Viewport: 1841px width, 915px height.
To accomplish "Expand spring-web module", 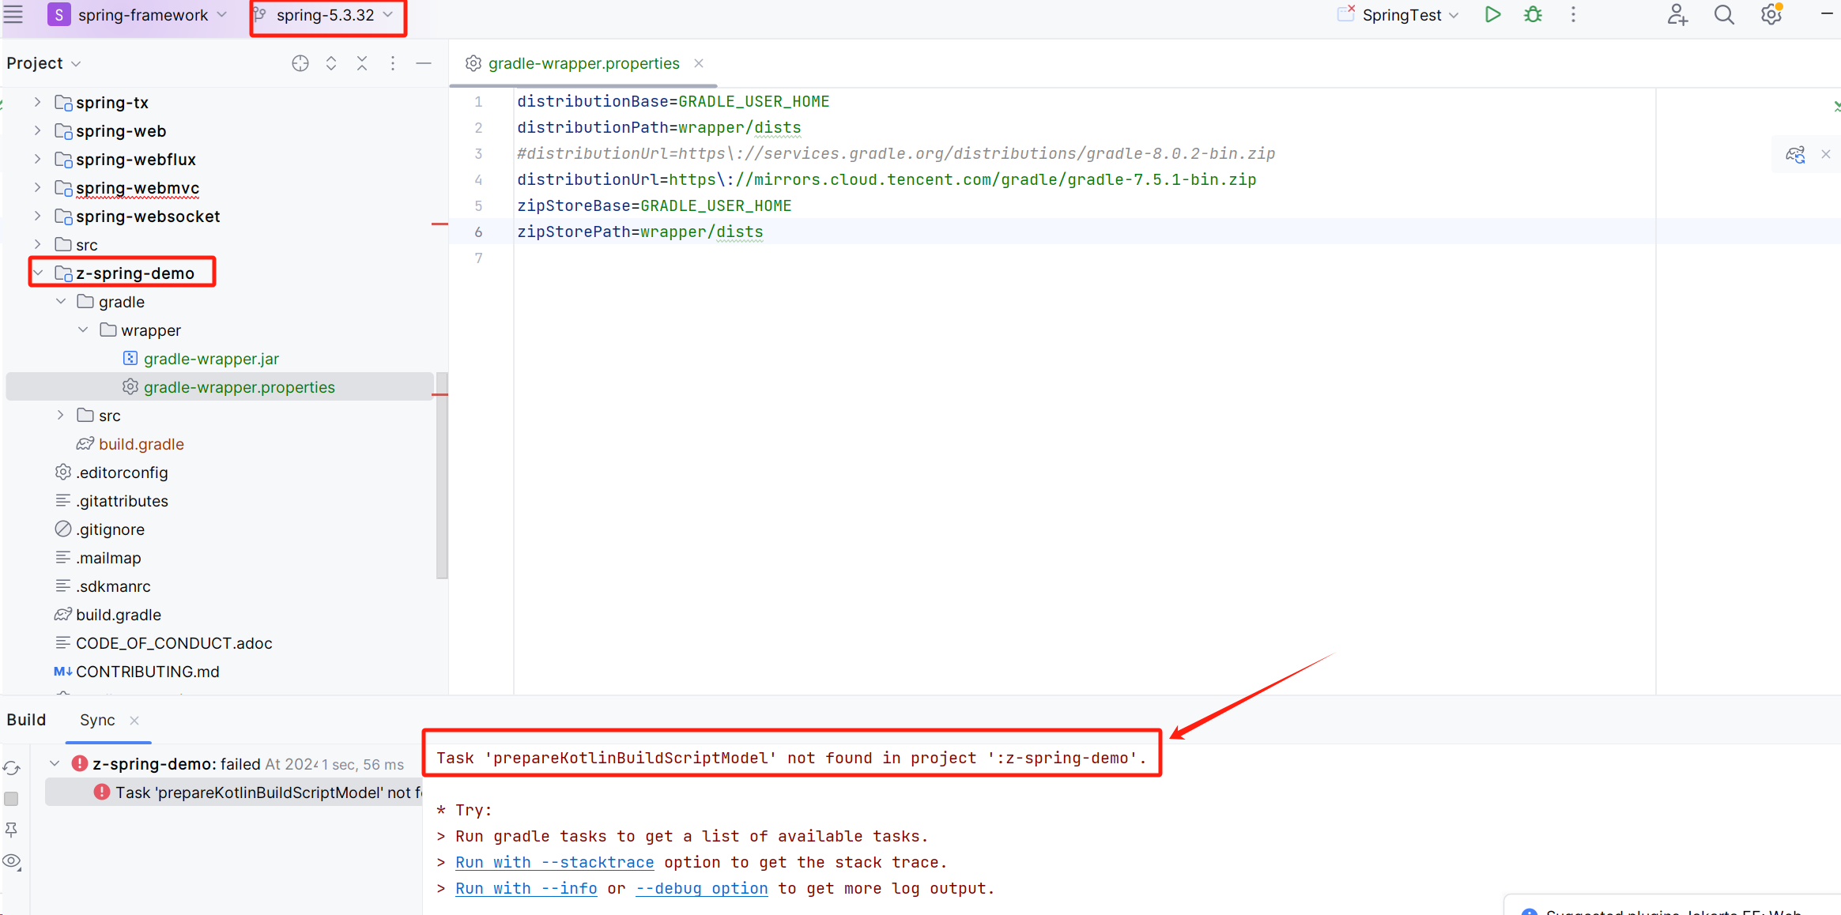I will pyautogui.click(x=37, y=131).
